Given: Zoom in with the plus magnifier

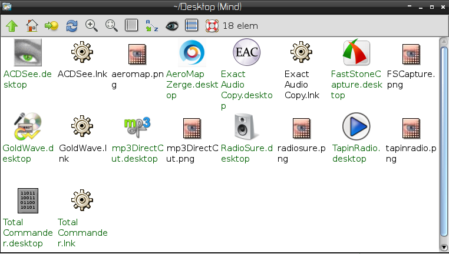Looking at the screenshot, I should pyautogui.click(x=91, y=26).
